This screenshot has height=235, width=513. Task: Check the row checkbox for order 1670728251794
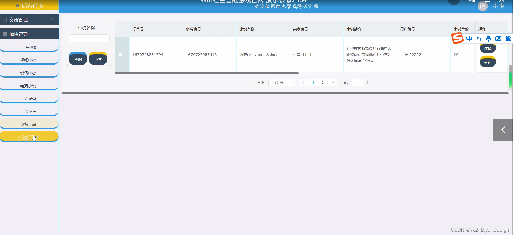click(120, 55)
